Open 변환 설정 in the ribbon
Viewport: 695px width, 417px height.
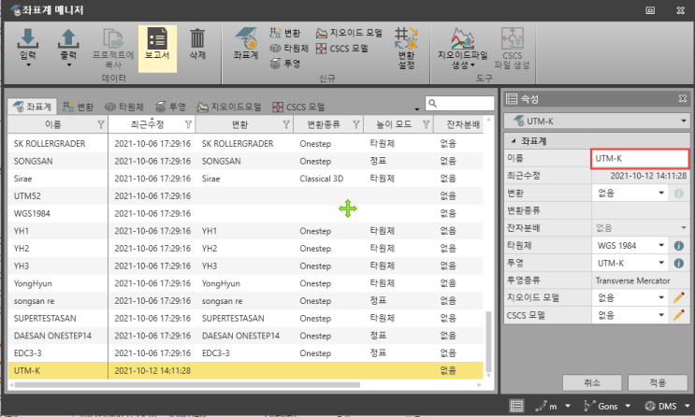pyautogui.click(x=405, y=45)
